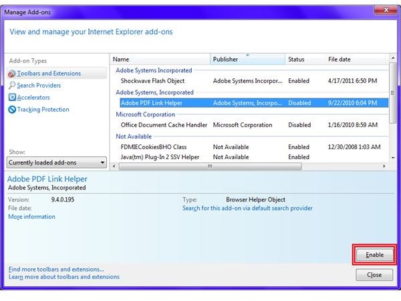Open the Currently loaded add-ons dropdown
401x301 pixels.
pos(57,163)
